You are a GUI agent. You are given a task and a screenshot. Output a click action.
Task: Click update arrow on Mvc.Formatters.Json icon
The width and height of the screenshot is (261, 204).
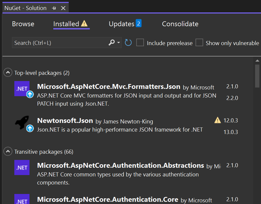tap(30, 95)
